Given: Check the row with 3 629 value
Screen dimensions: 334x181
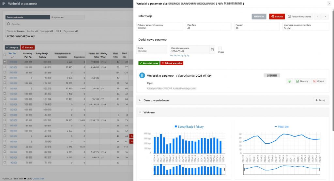Looking at the screenshot, I should [5, 61].
